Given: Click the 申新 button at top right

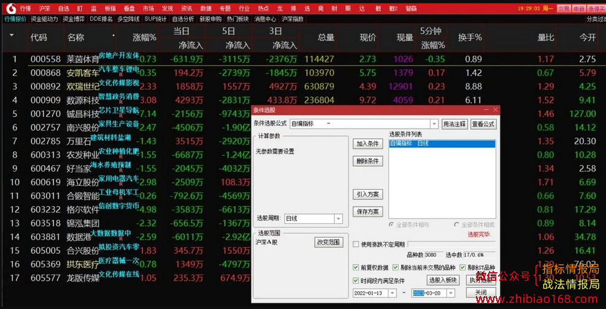Looking at the screenshot, I should (579, 9).
